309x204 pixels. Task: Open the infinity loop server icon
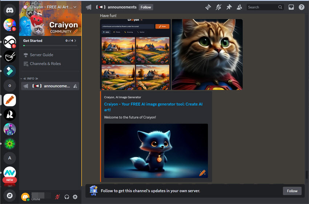click(x=9, y=42)
